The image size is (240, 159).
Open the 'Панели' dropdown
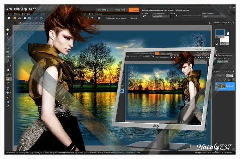[134, 18]
